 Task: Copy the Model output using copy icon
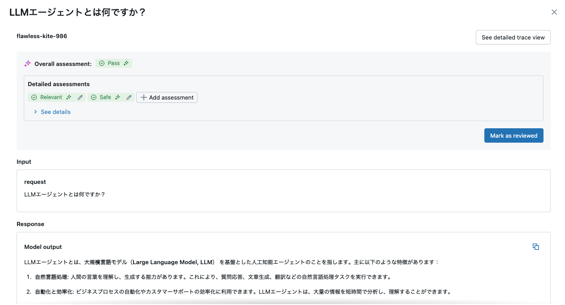[536, 246]
